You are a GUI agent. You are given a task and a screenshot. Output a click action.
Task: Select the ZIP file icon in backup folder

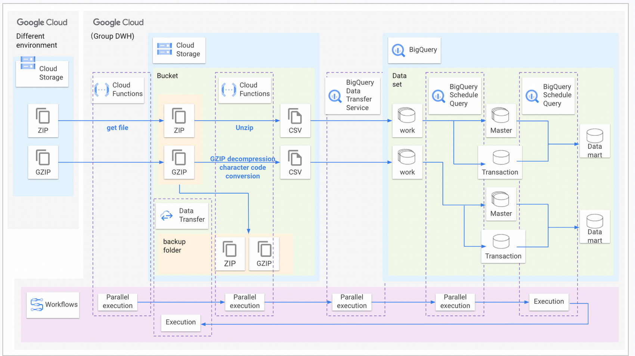coord(230,249)
